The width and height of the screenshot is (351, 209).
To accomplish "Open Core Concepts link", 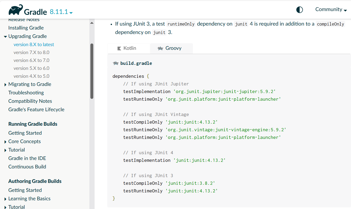I will (25, 141).
